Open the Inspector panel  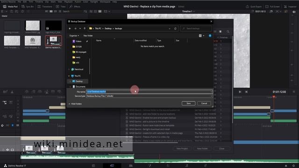(290, 7)
